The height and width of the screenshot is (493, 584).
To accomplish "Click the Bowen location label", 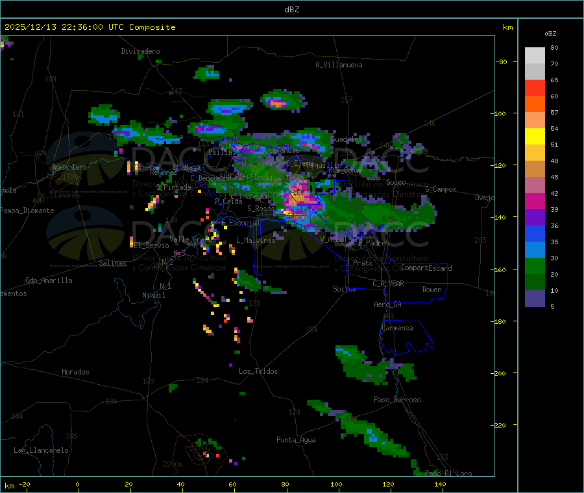I will (x=432, y=290).
